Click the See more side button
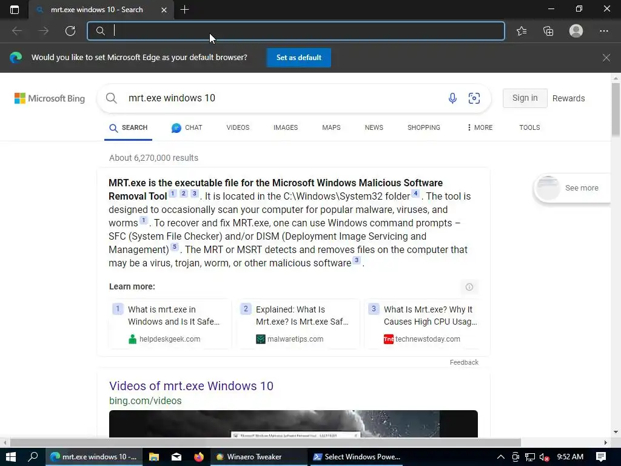621x466 pixels. click(572, 188)
